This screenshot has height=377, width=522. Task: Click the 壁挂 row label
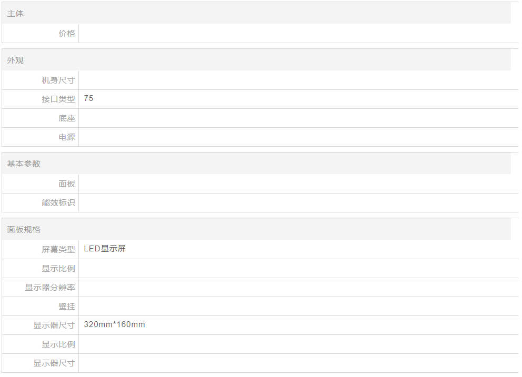[x=67, y=307]
